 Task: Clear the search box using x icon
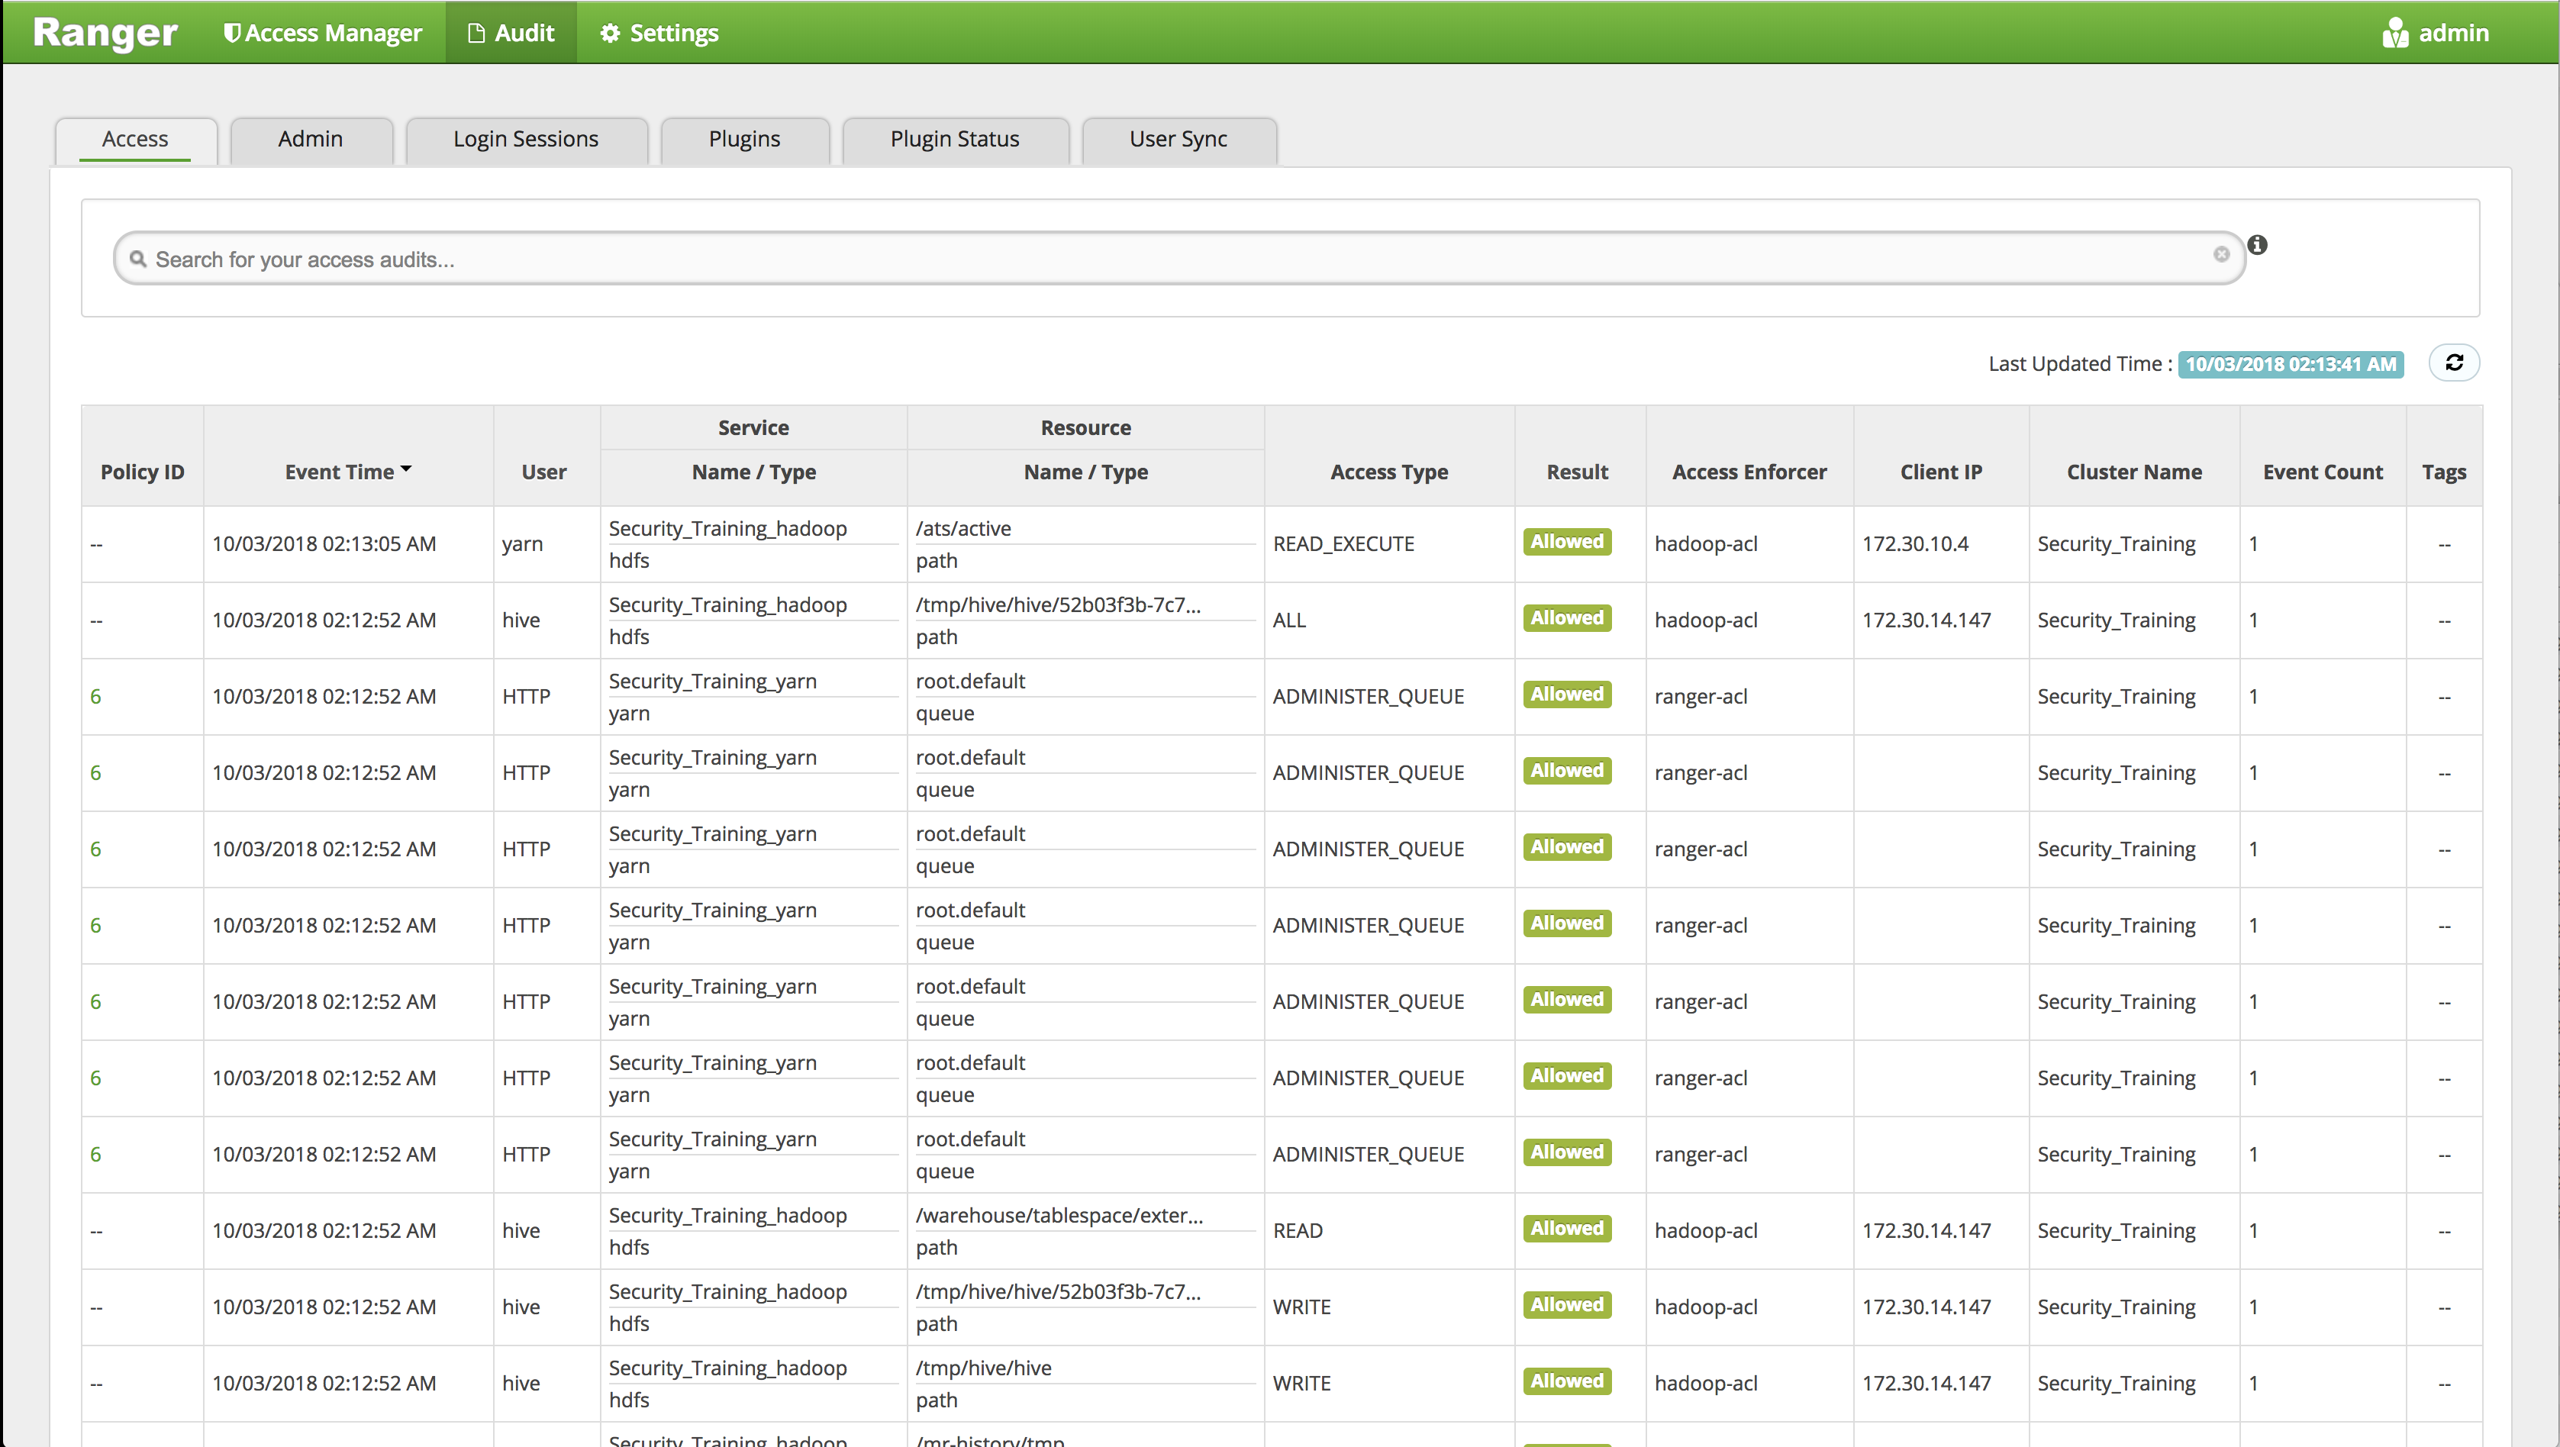point(2221,254)
